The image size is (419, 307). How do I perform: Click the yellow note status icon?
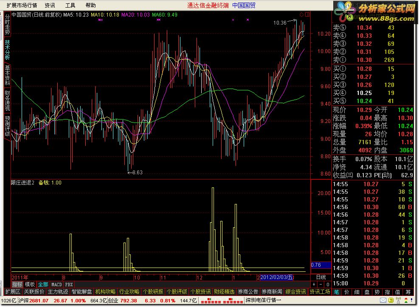[x=391, y=301]
